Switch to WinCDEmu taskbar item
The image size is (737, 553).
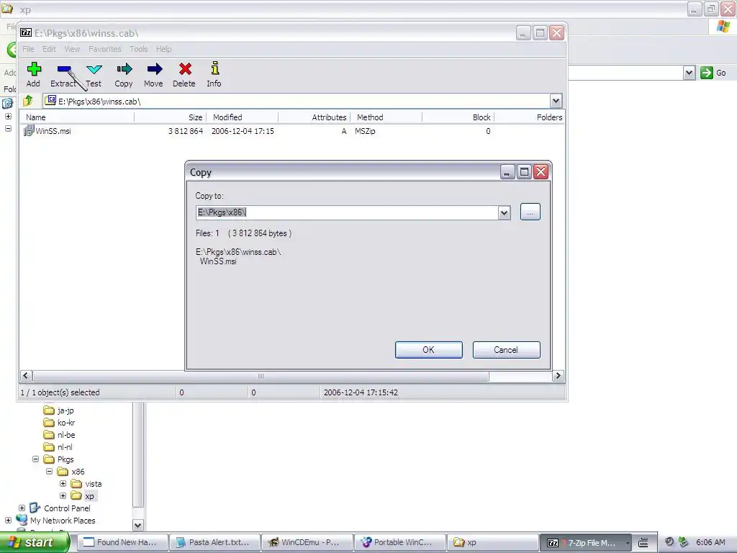(307, 542)
